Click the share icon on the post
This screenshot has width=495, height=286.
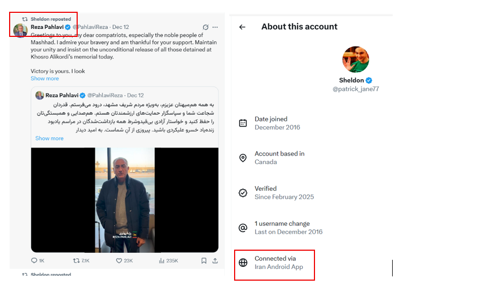(215, 261)
